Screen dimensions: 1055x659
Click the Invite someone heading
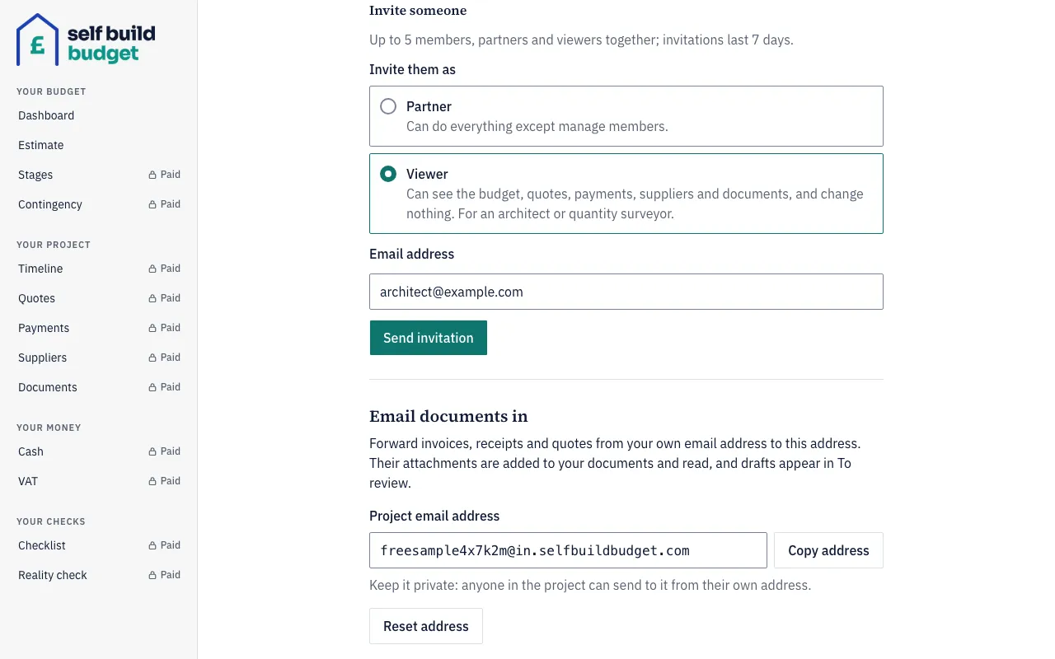point(418,11)
